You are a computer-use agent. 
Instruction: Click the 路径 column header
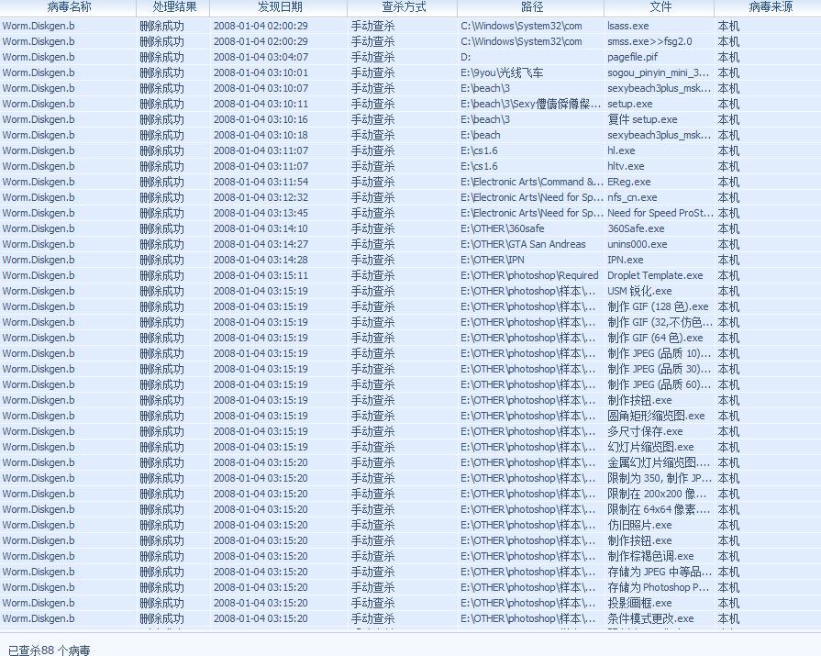pyautogui.click(x=531, y=7)
